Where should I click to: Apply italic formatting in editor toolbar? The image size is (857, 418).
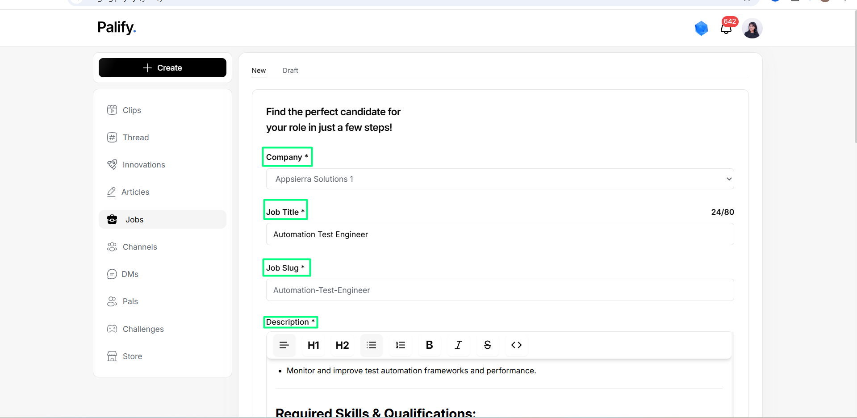[458, 345]
